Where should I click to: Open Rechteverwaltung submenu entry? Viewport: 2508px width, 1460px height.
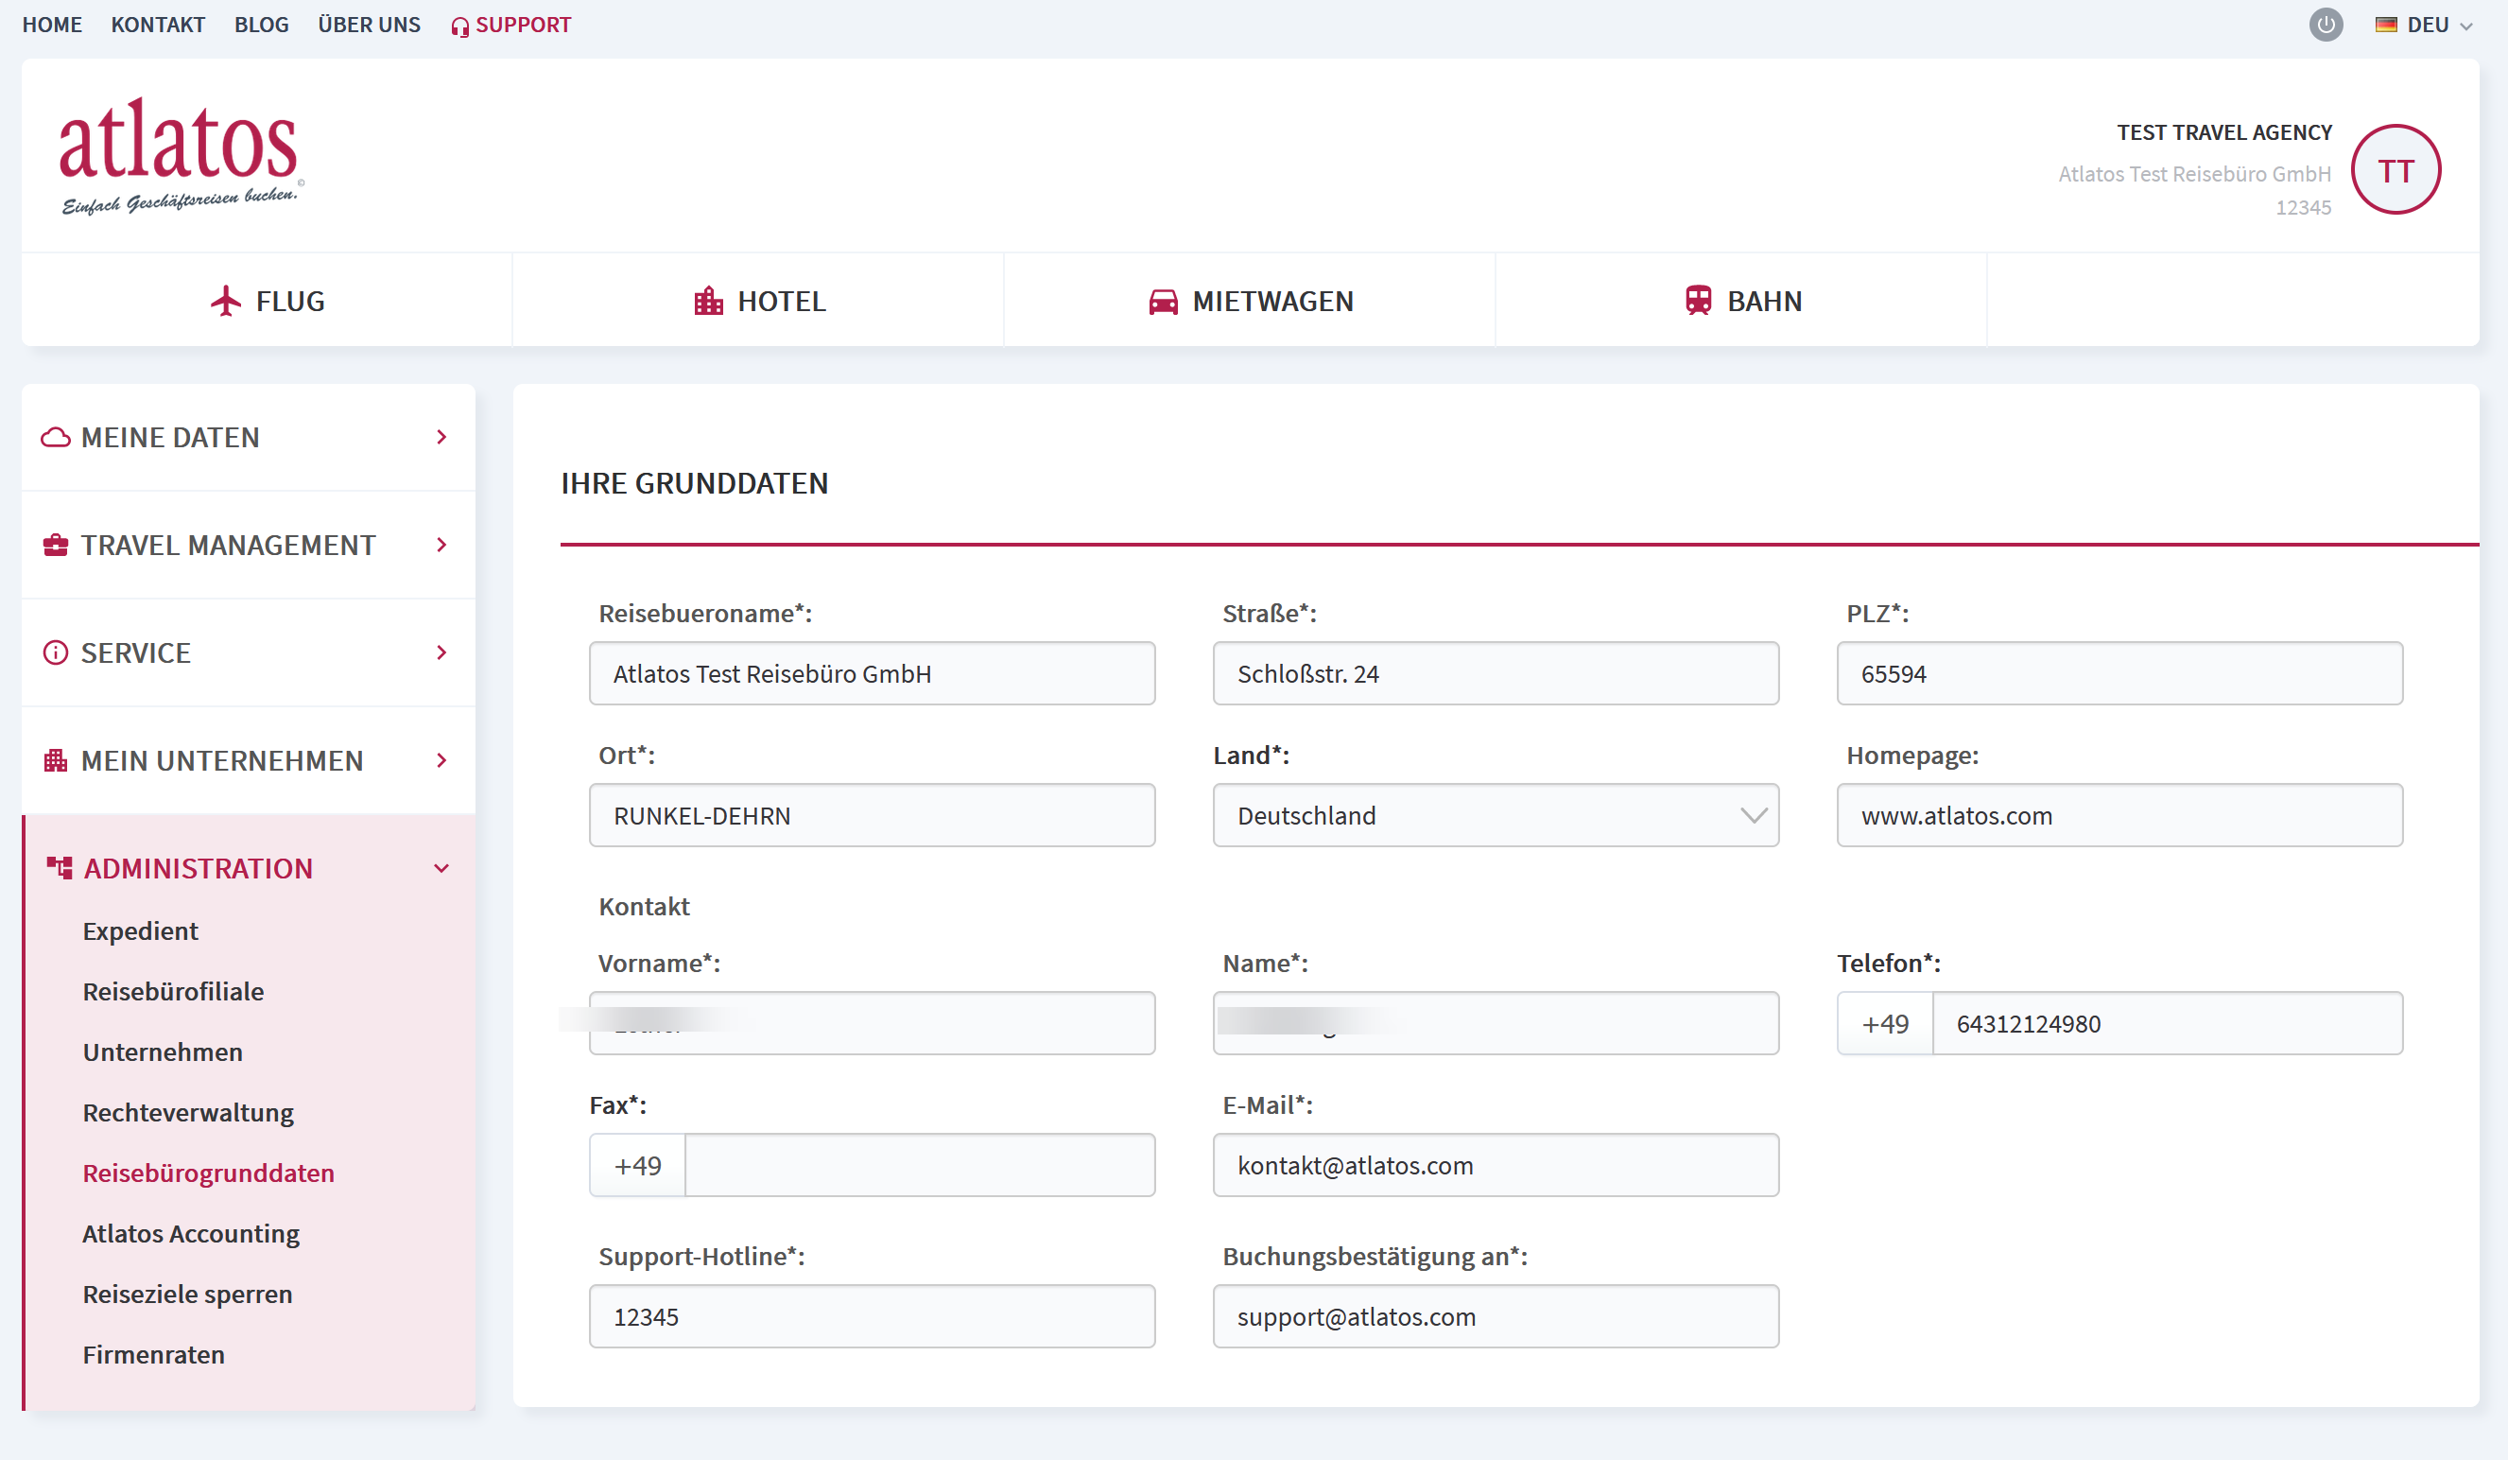tap(188, 1114)
